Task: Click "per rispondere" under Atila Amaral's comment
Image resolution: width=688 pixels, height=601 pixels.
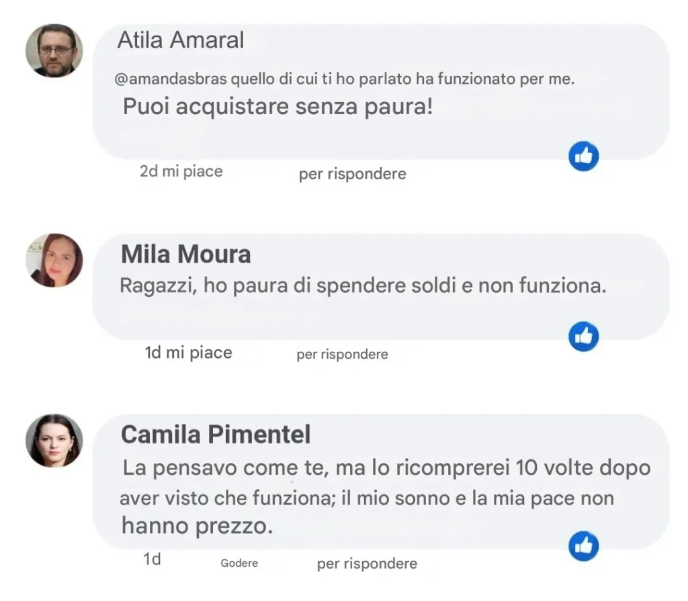Action: pos(352,175)
